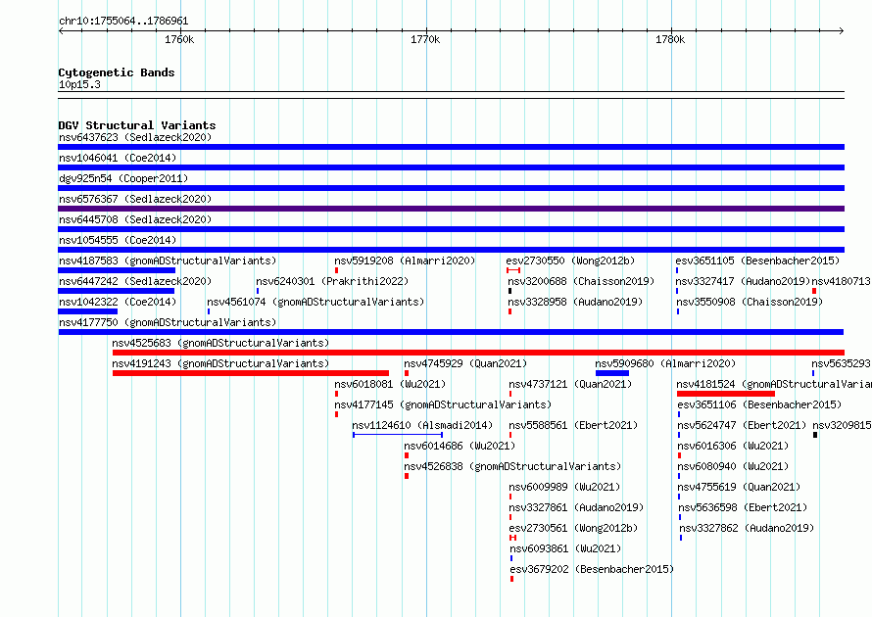Select nsv4561074 gnomAD variant label
872x617 pixels.
pos(315,302)
